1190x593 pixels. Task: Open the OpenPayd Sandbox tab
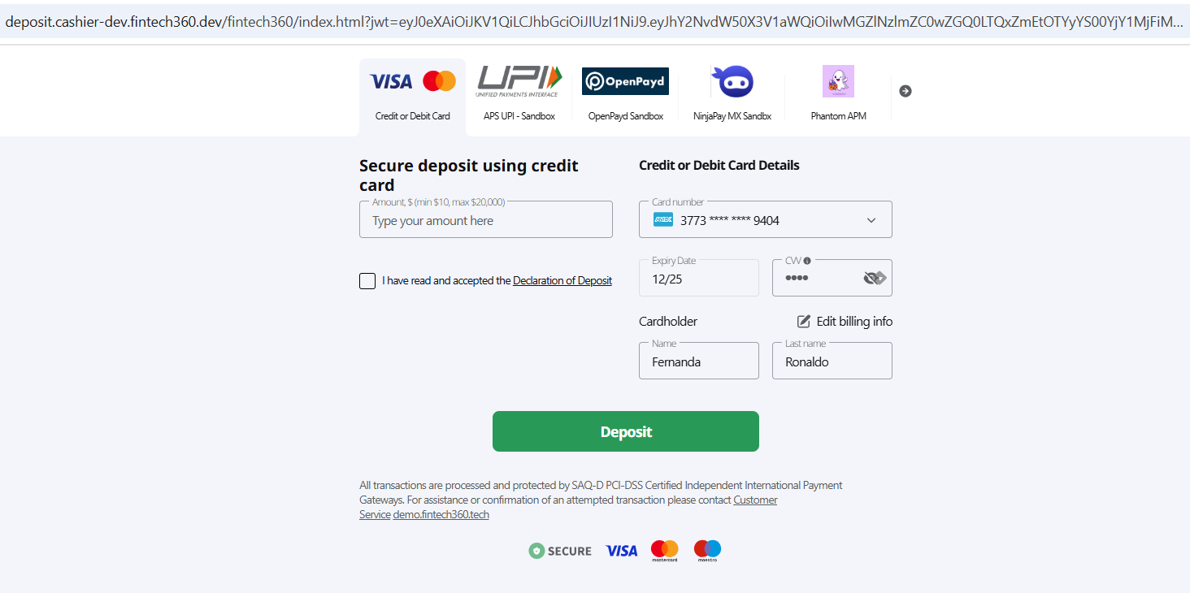(625, 116)
